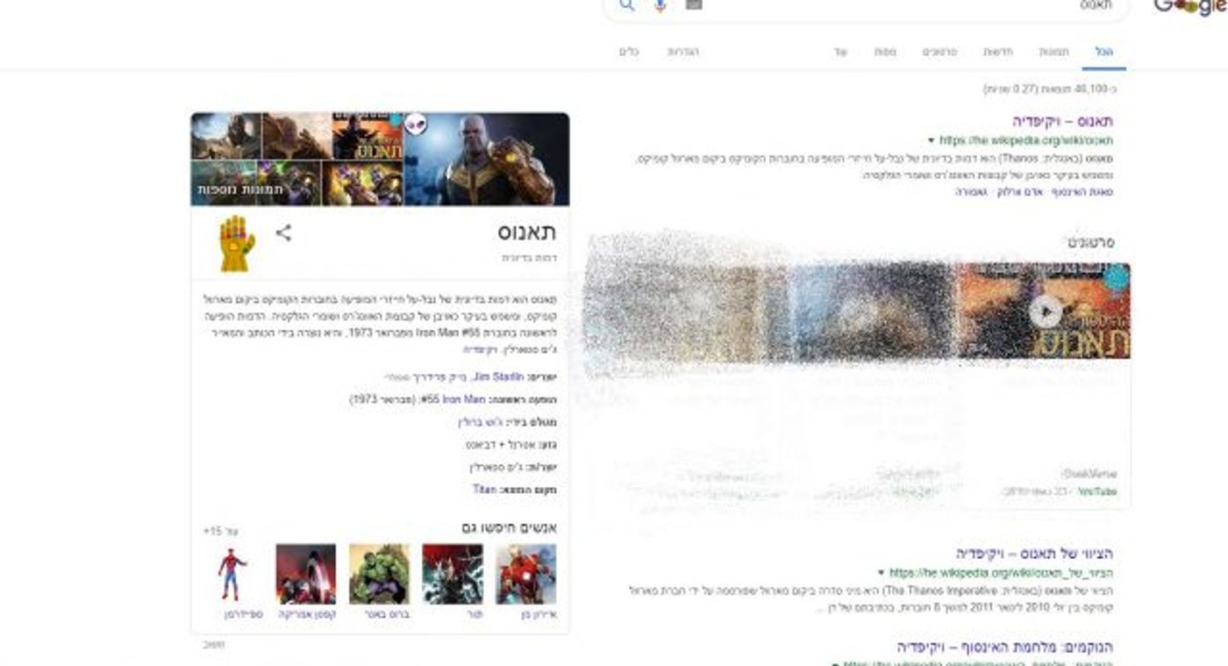Click the תאנוס knowledge panel title

point(526,233)
